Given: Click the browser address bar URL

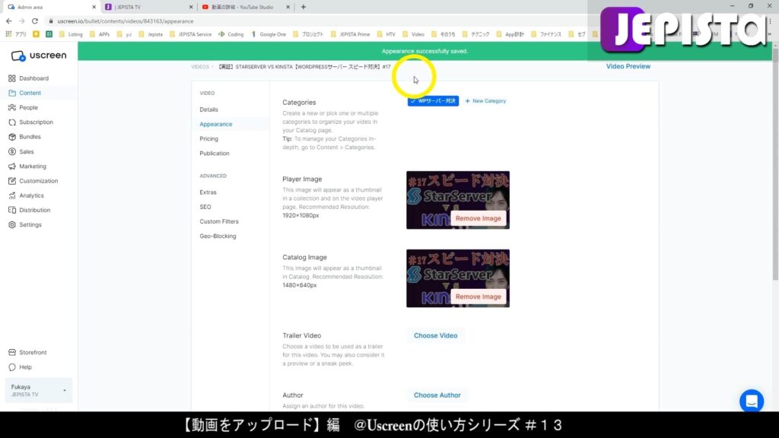Looking at the screenshot, I should [x=126, y=21].
